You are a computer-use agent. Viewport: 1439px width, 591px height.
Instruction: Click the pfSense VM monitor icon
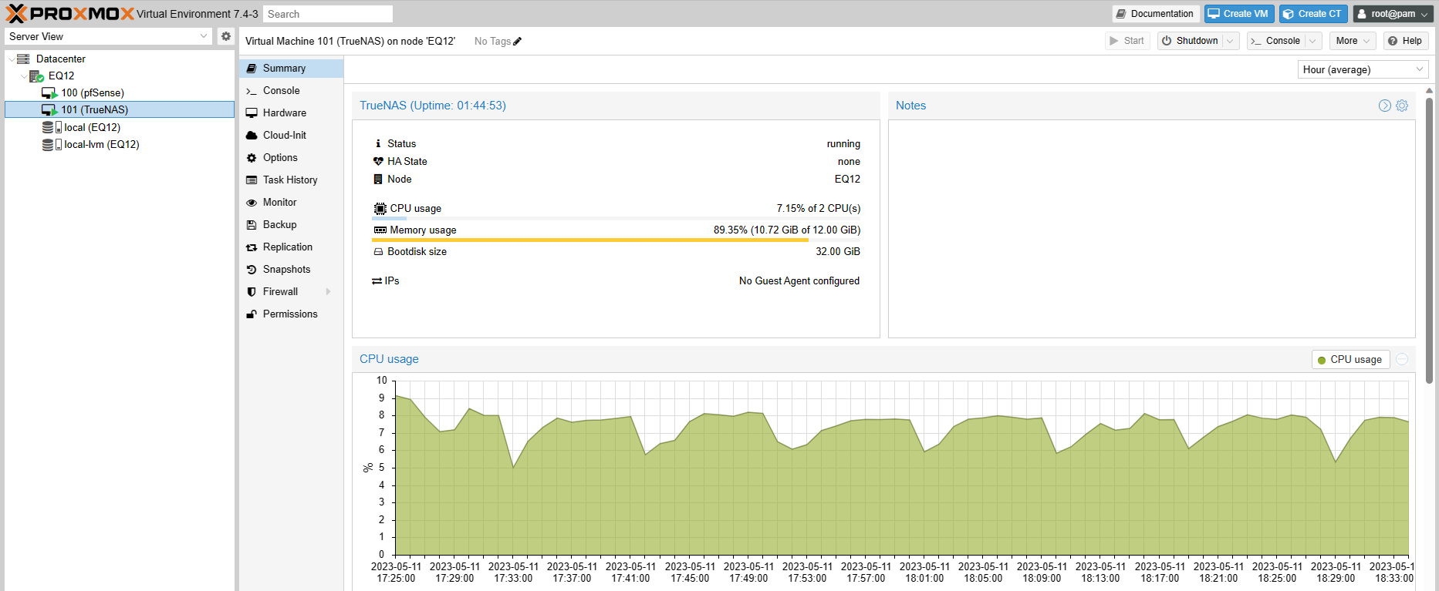49,92
